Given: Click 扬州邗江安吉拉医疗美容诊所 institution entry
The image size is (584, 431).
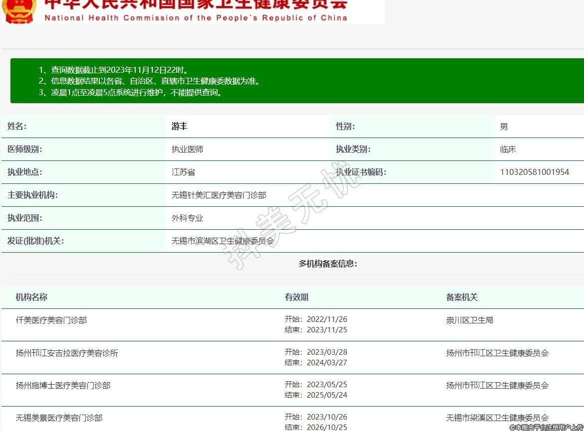Looking at the screenshot, I should (x=67, y=353).
